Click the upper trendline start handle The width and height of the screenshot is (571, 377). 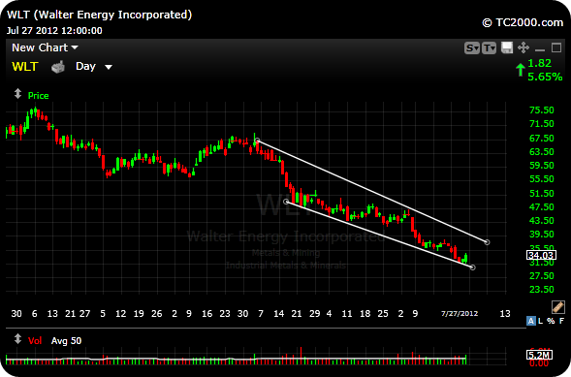[x=258, y=141]
